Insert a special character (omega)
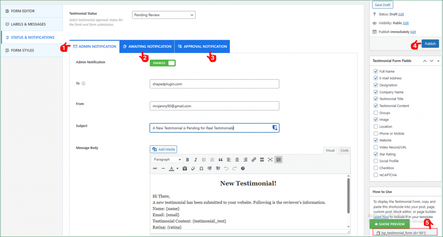 point(201,168)
